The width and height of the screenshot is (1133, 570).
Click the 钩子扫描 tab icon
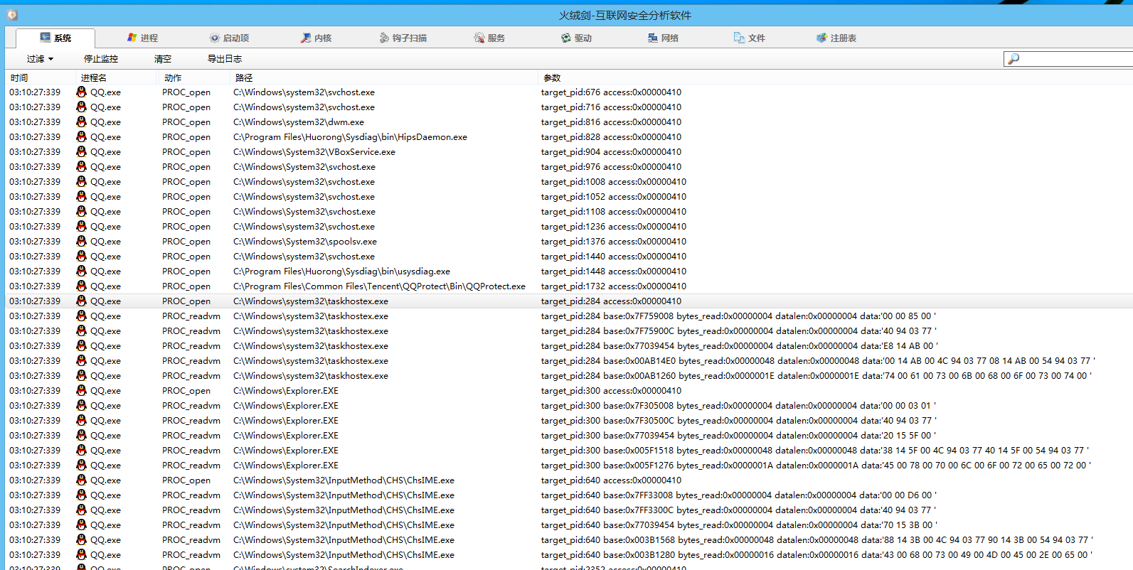384,38
